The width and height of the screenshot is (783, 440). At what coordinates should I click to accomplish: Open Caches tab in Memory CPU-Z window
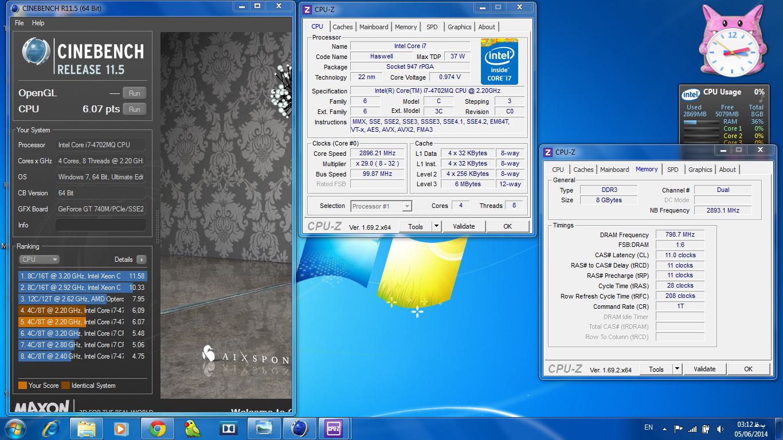pos(584,170)
